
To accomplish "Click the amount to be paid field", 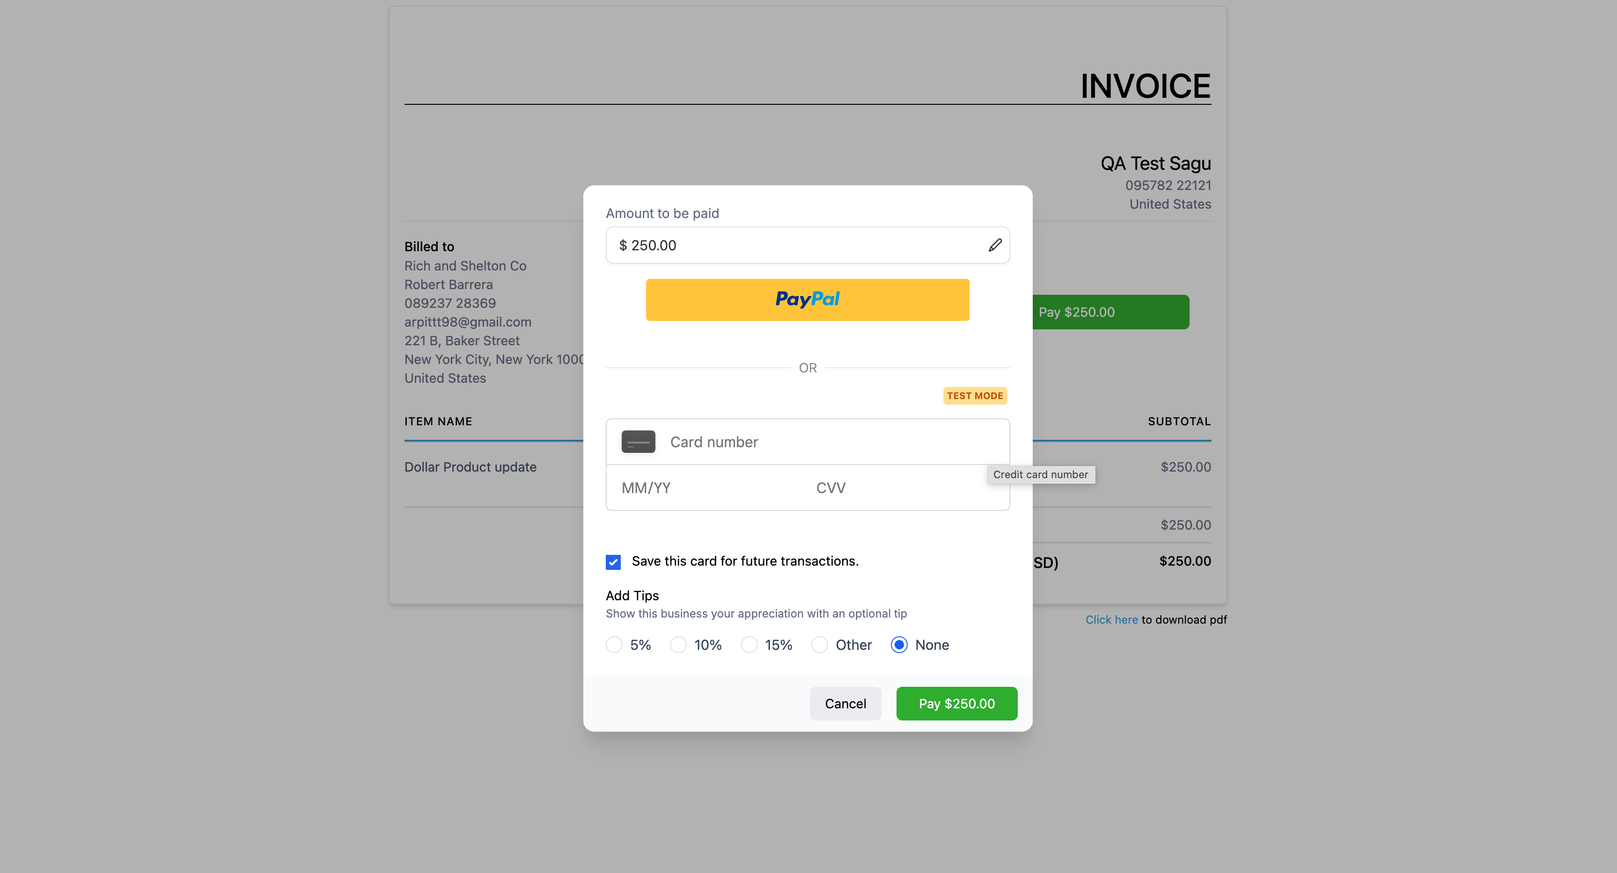I will pos(808,245).
